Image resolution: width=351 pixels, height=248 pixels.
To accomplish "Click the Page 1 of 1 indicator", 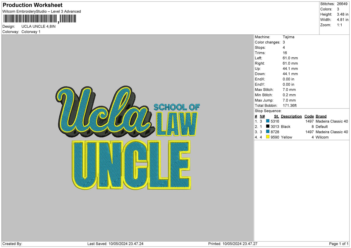I will coord(339,244).
